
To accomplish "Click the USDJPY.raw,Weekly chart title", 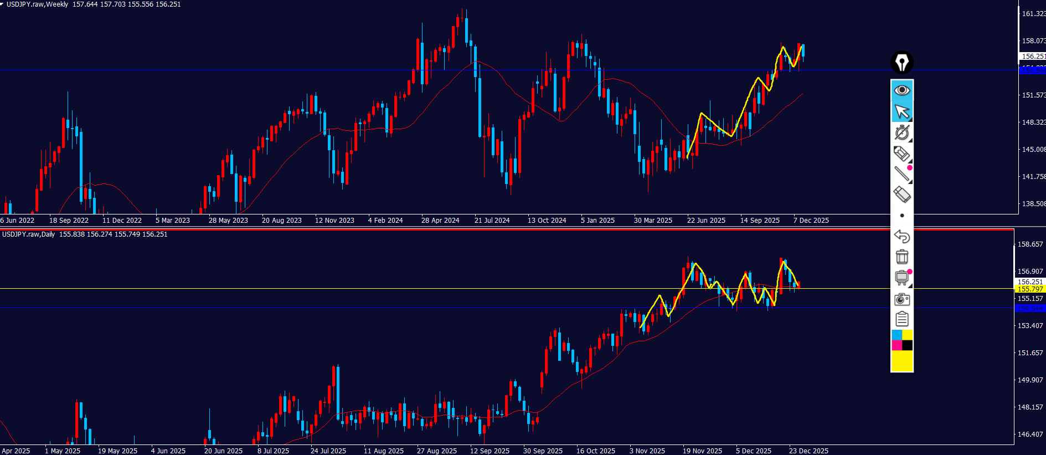I will click(37, 4).
